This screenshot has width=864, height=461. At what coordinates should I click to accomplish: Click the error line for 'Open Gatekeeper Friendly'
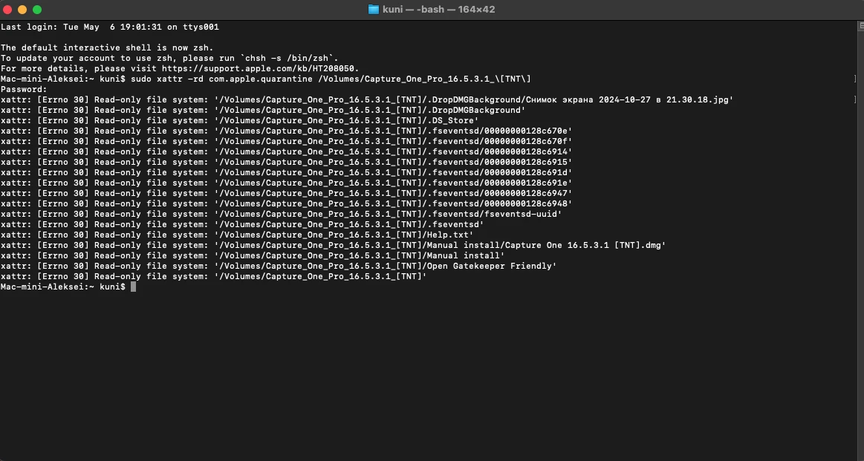279,267
